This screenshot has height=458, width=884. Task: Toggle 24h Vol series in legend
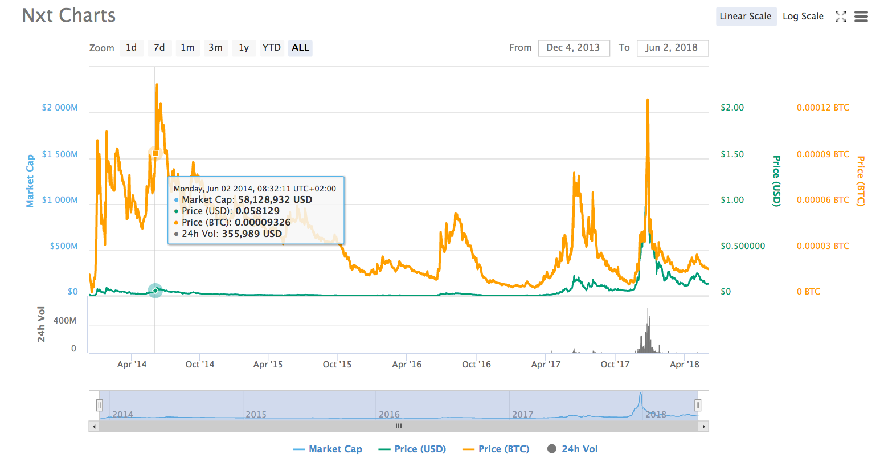point(572,449)
